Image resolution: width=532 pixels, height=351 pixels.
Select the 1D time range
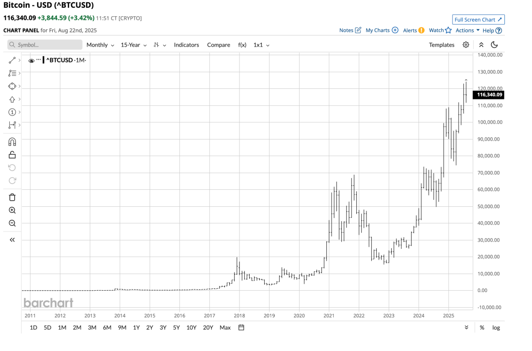34,327
